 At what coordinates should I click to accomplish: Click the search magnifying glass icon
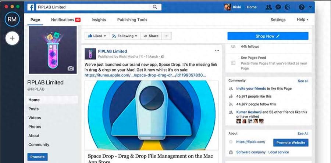tap(155, 7)
